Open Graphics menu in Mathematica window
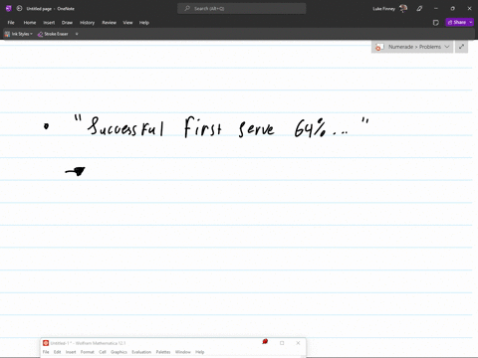 119,352
